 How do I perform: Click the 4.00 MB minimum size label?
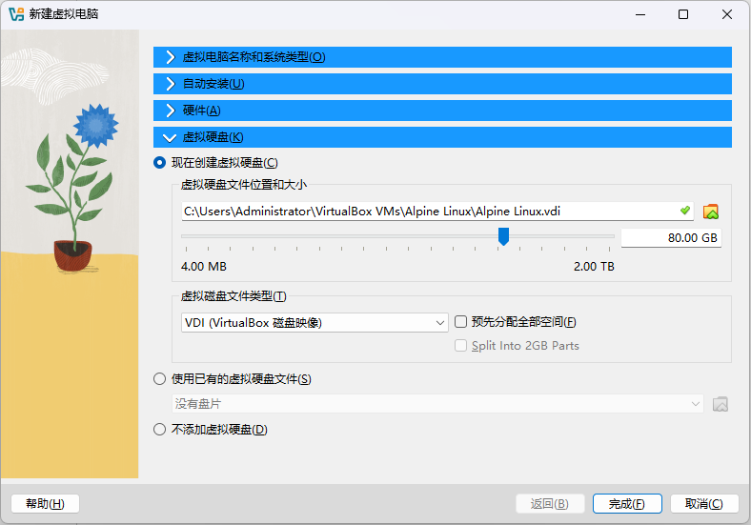(x=204, y=267)
